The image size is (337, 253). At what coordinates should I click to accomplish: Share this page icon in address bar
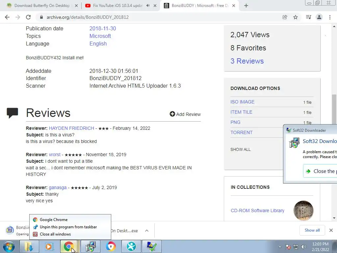pyautogui.click(x=285, y=17)
